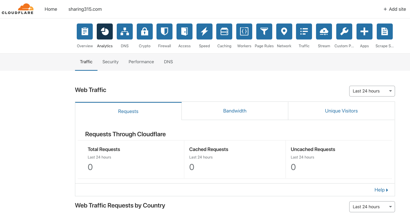Go to Home in the top bar
The width and height of the screenshot is (410, 215).
pyautogui.click(x=51, y=9)
